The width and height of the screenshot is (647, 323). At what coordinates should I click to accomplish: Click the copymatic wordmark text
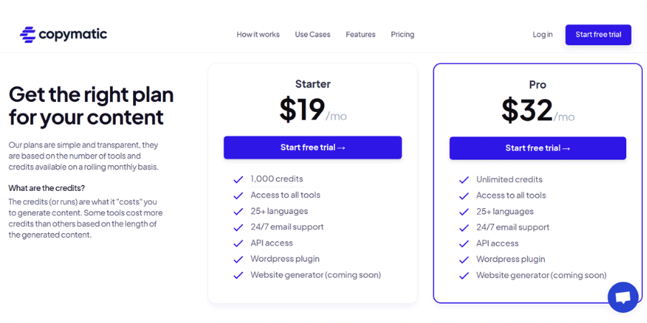(73, 34)
